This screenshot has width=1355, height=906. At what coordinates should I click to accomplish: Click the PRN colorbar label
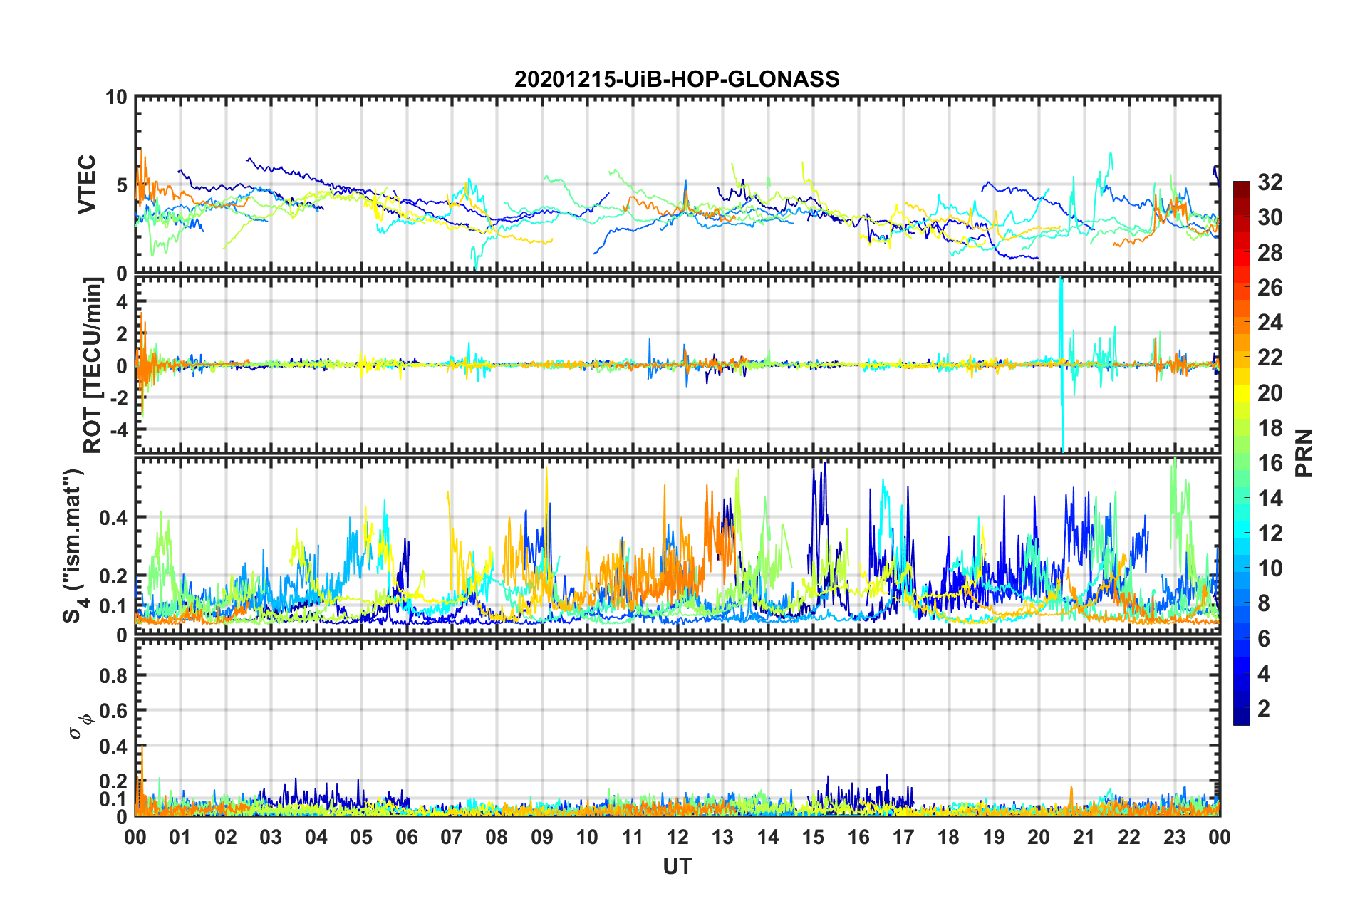[x=1304, y=453]
